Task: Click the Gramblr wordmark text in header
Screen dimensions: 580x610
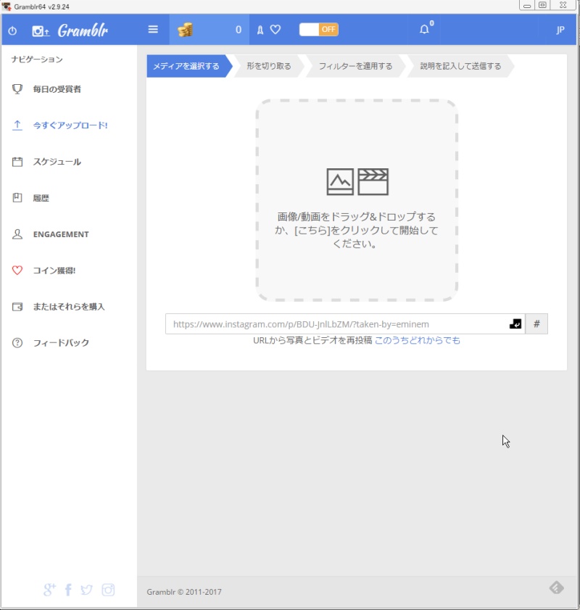Action: click(83, 30)
